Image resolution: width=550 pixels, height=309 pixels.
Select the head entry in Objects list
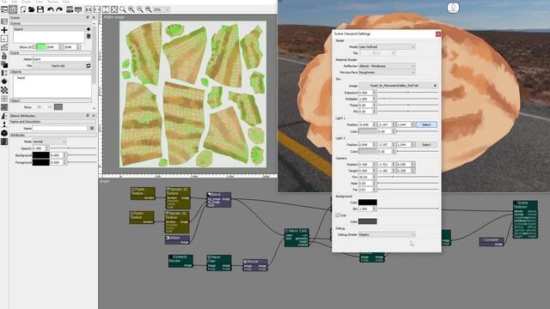[21, 78]
